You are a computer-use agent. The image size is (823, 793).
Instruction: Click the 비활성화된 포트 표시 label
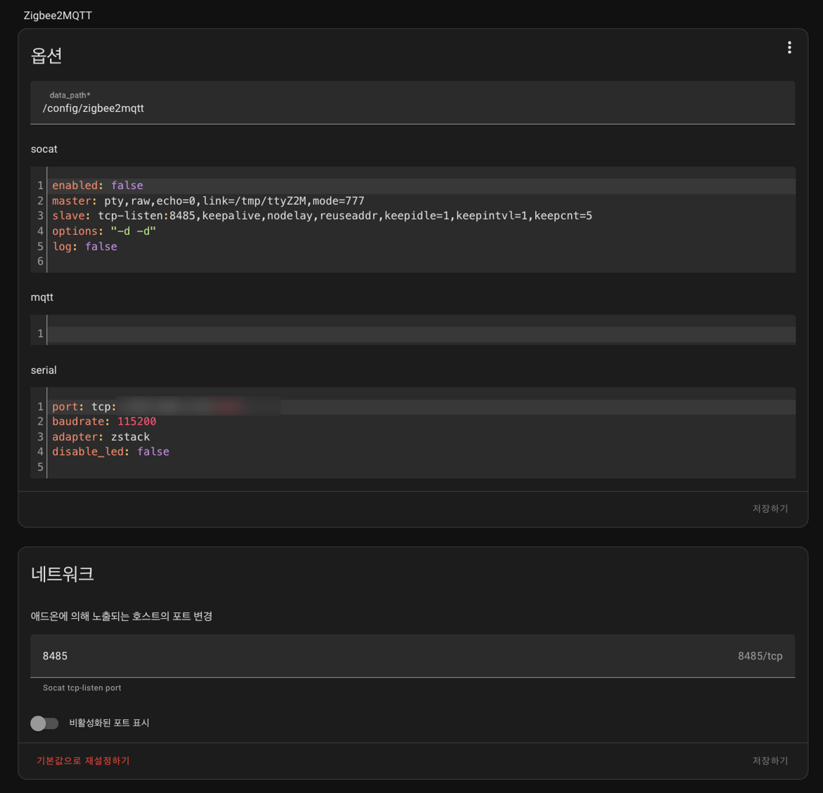[x=109, y=723]
